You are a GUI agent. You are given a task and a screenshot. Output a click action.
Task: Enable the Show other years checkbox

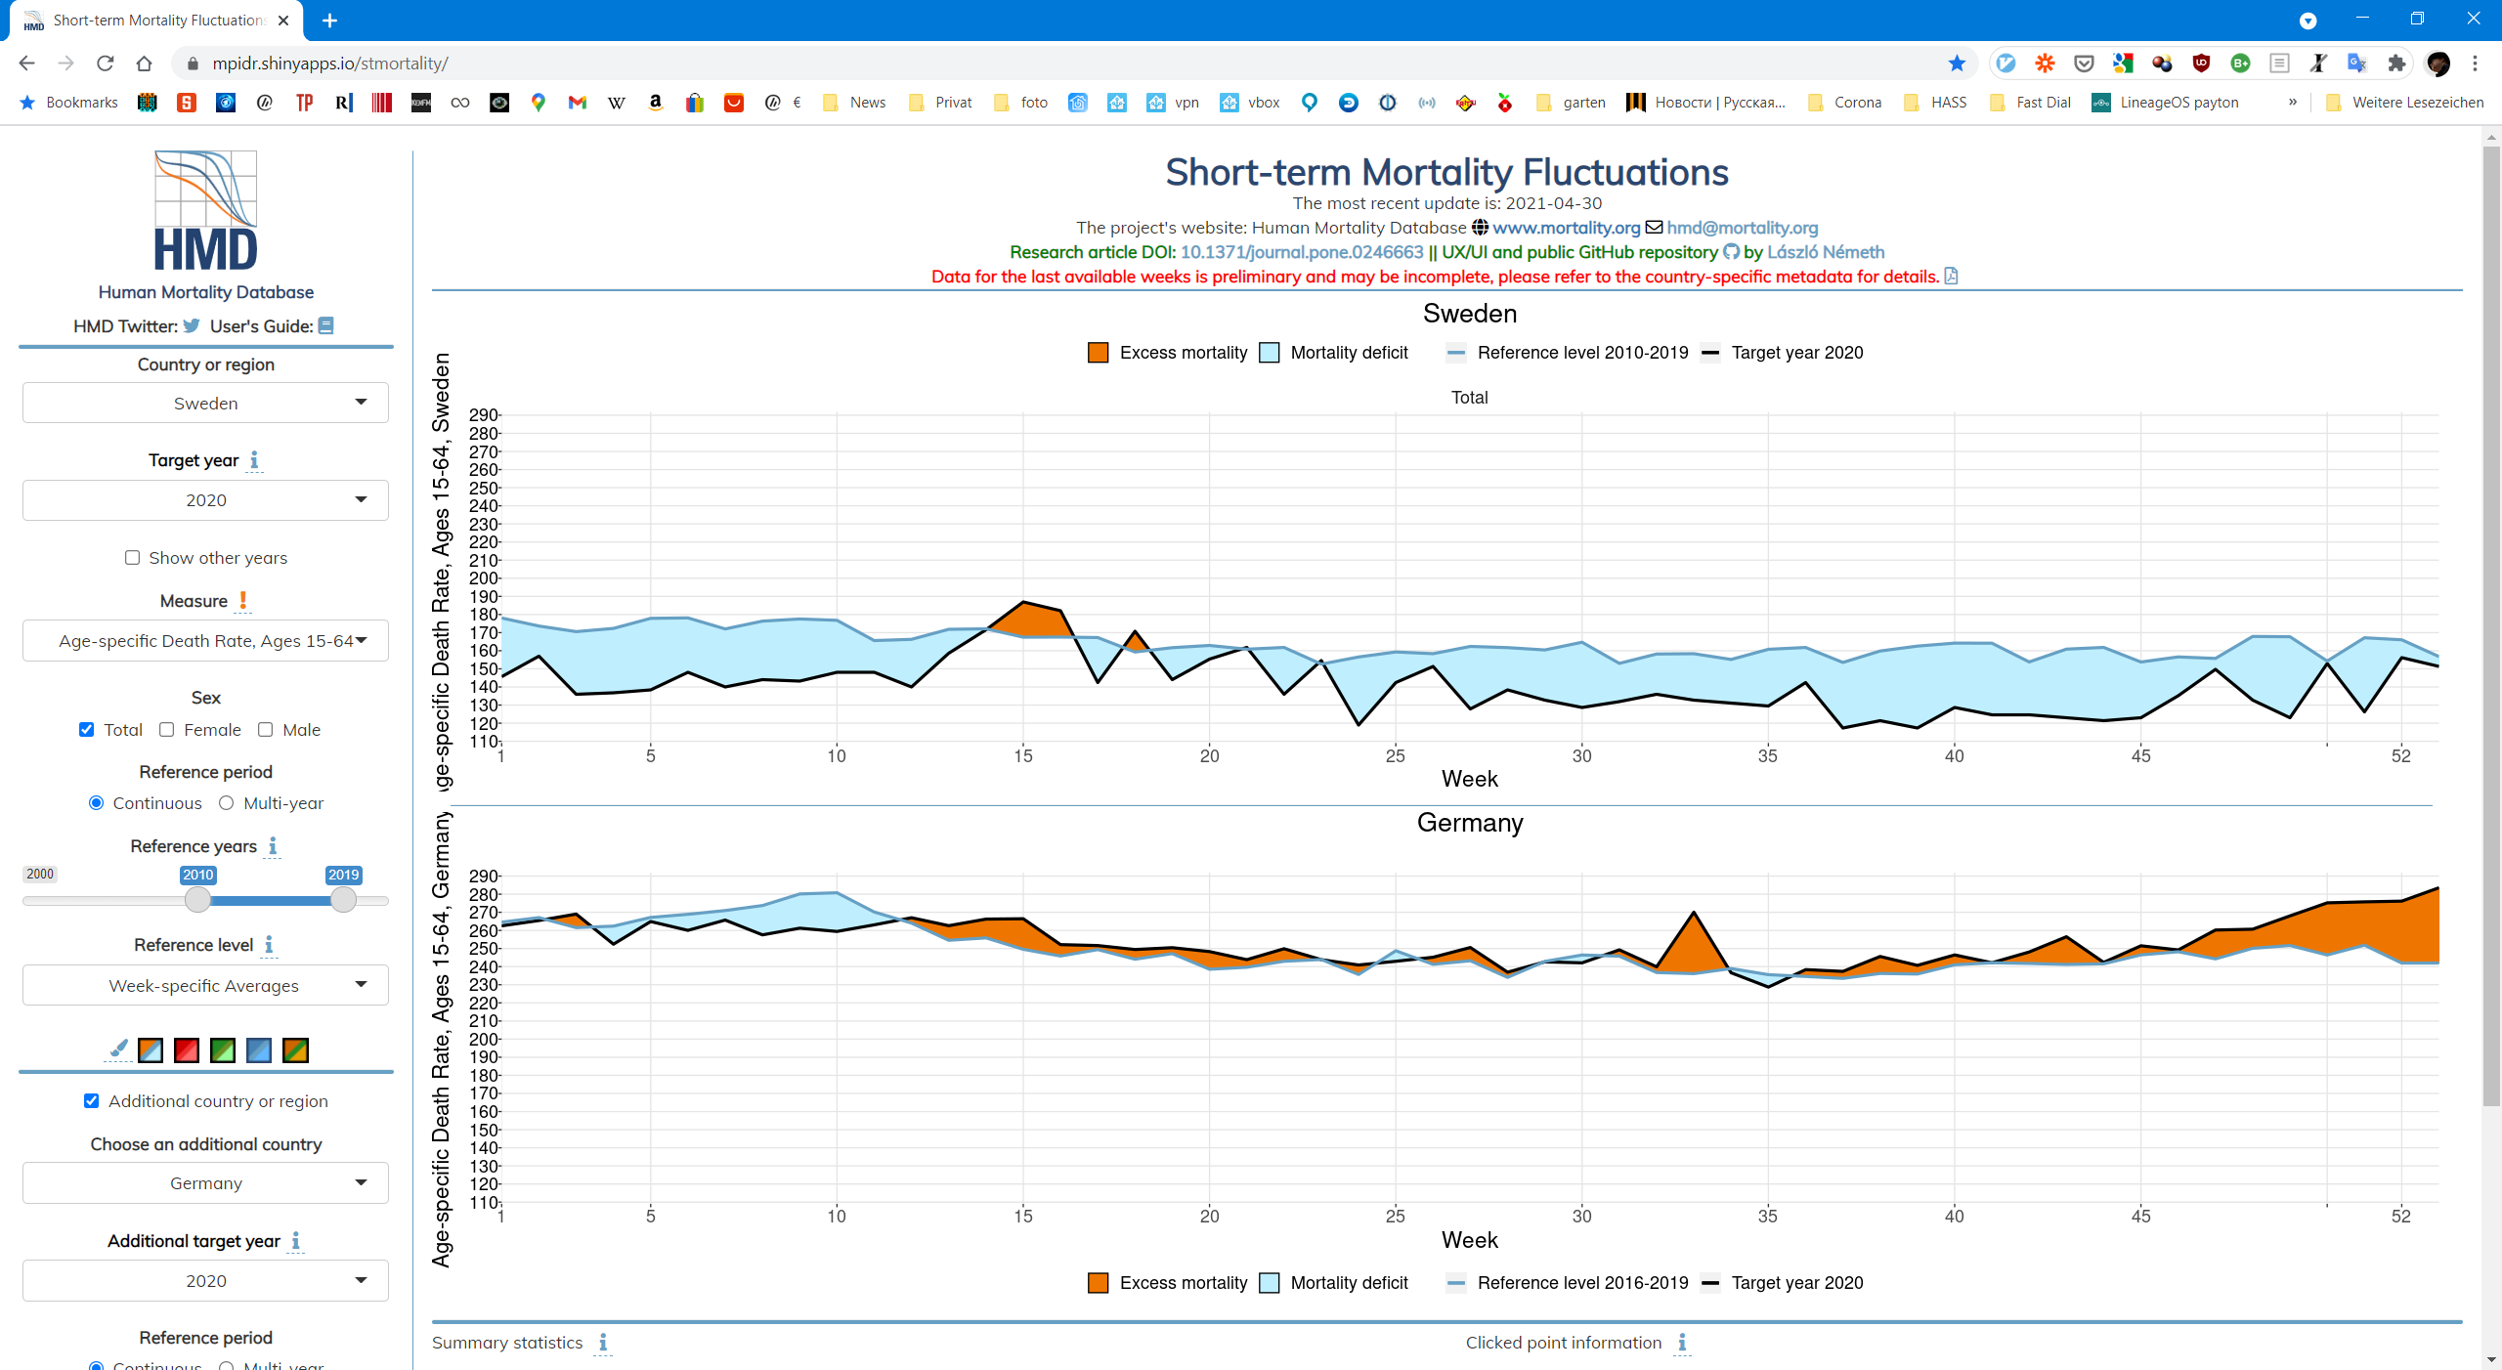click(x=132, y=558)
